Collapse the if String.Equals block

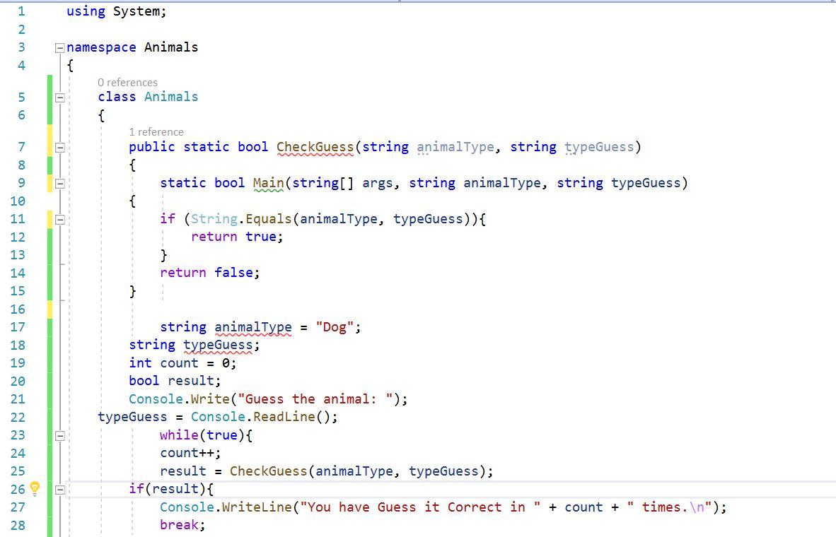tap(59, 220)
